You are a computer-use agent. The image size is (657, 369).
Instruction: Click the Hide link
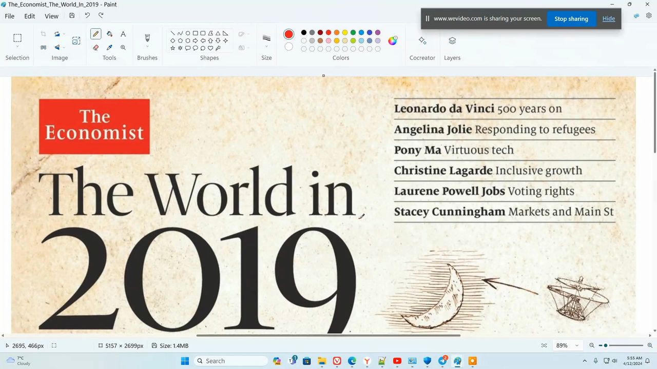[608, 19]
